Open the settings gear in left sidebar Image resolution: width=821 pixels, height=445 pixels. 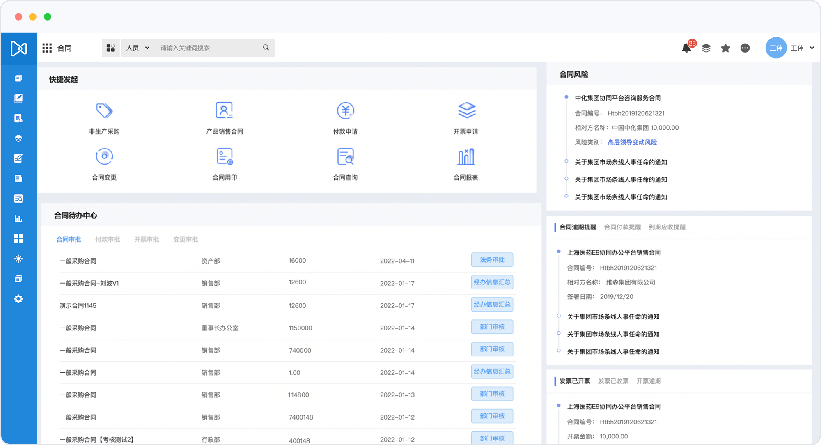tap(18, 299)
